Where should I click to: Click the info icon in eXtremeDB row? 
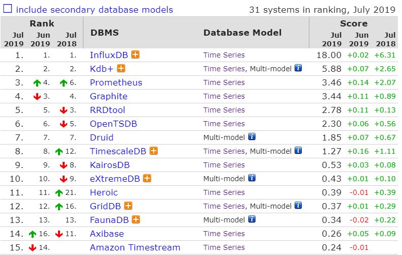[252, 178]
